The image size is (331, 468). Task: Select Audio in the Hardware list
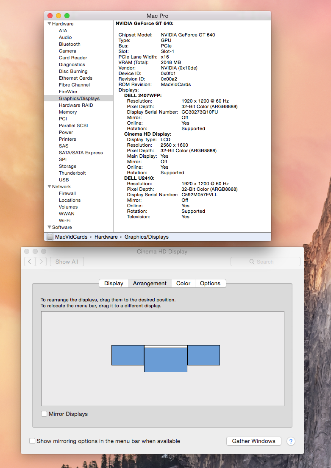point(65,37)
